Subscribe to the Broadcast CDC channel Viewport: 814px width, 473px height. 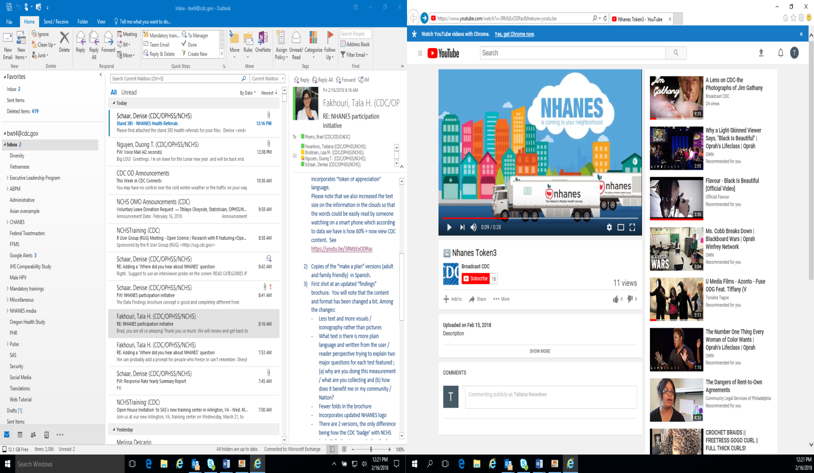click(x=475, y=279)
